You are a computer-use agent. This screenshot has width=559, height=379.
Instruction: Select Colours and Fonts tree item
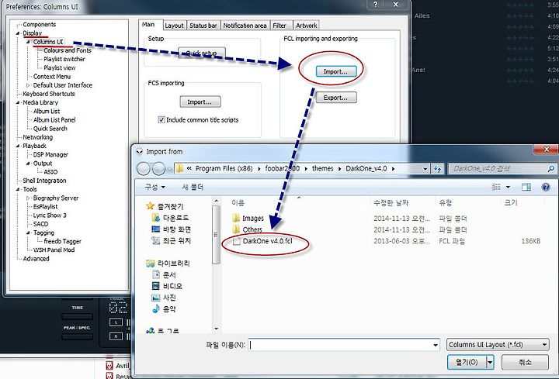pos(68,50)
